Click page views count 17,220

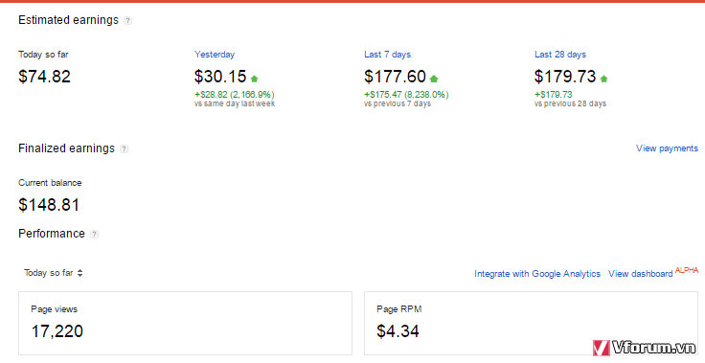57,331
